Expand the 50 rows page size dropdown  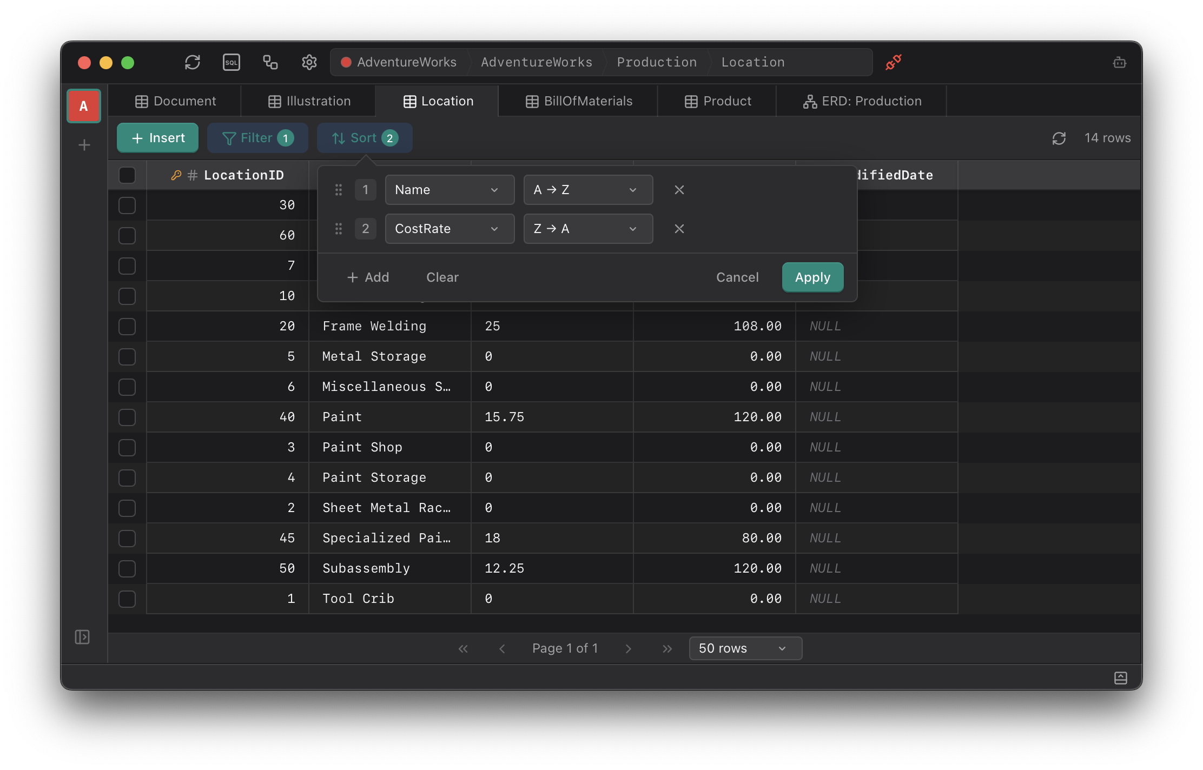click(745, 648)
